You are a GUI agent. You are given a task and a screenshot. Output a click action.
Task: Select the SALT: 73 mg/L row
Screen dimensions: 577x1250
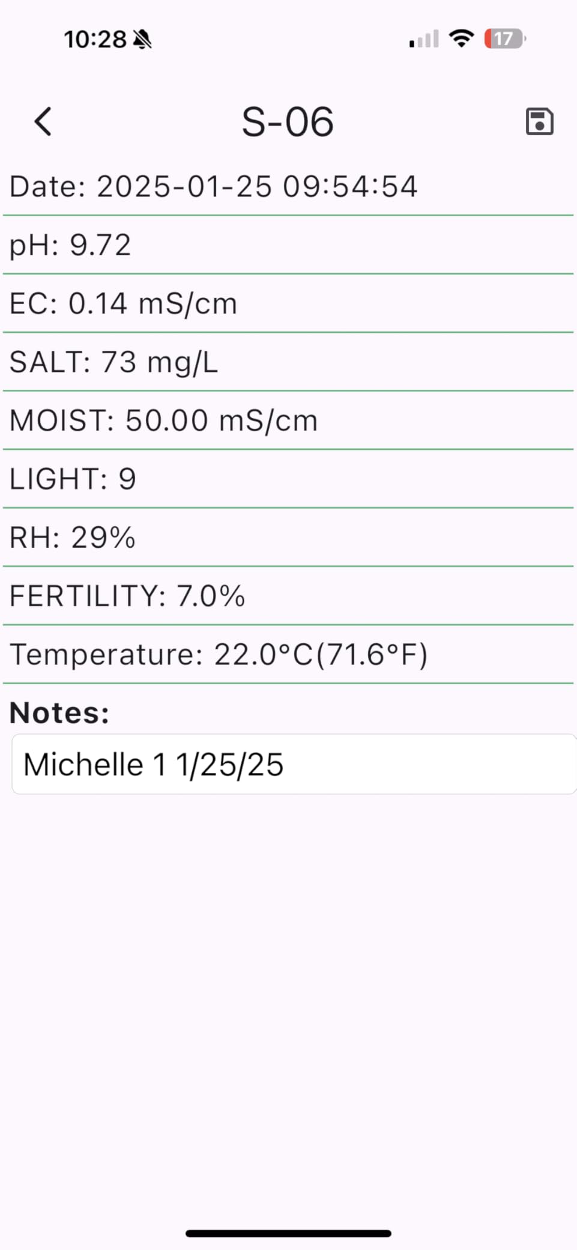(288, 362)
